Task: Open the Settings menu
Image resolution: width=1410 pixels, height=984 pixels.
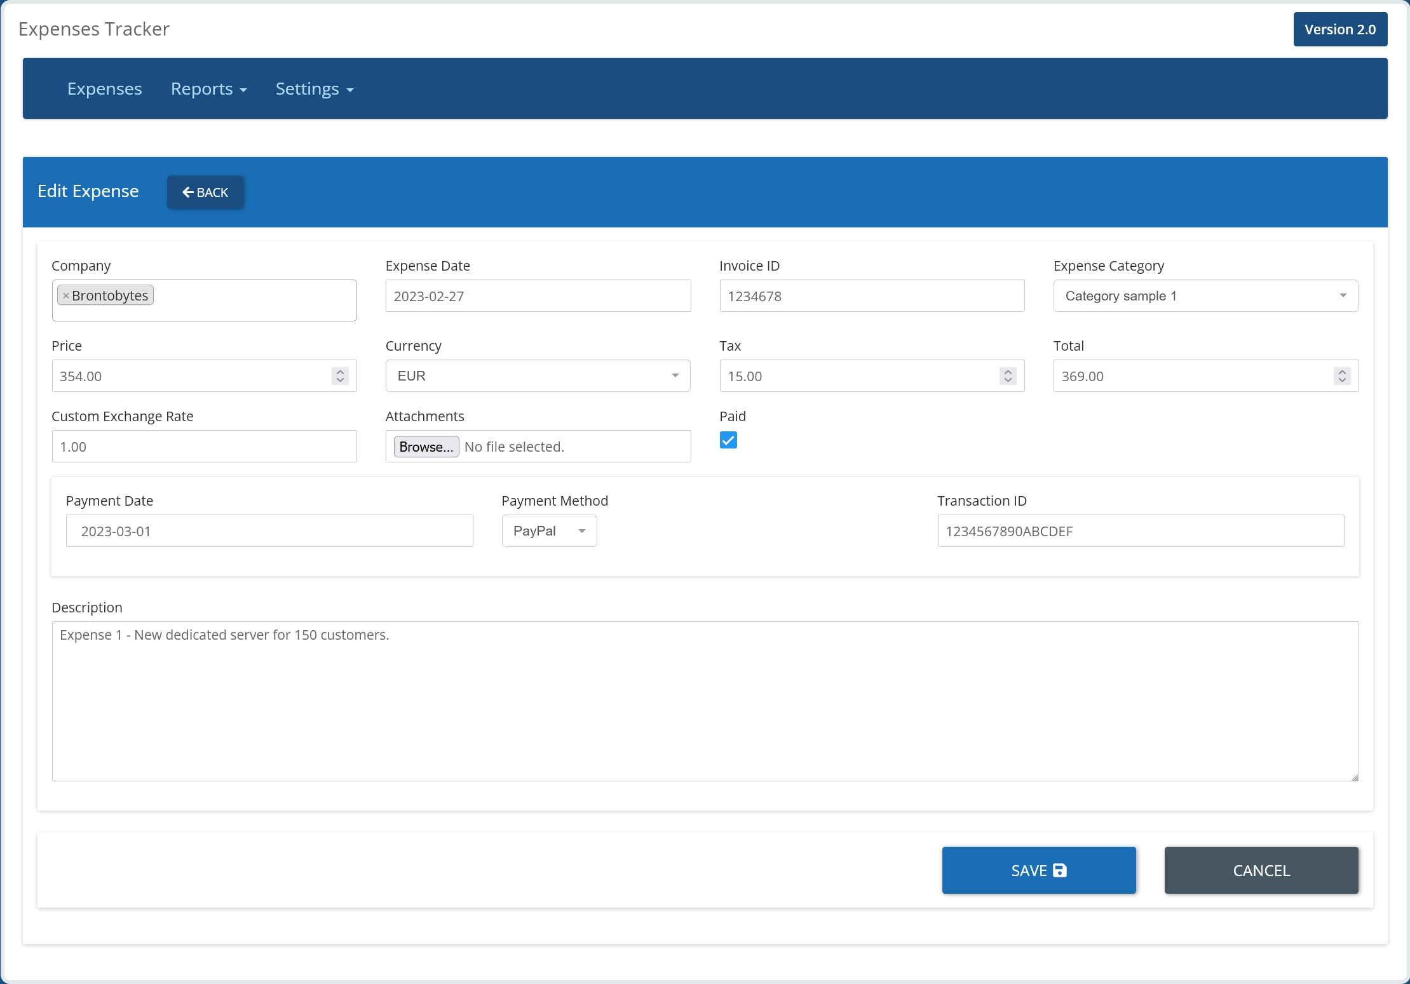Action: (314, 89)
